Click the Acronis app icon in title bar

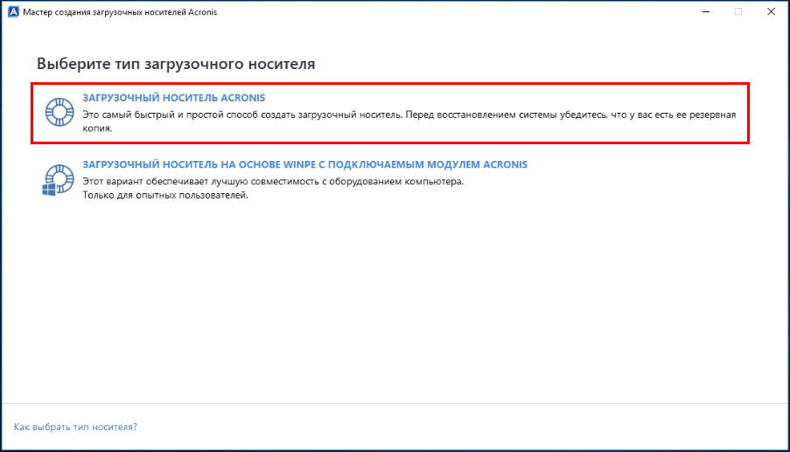13,11
